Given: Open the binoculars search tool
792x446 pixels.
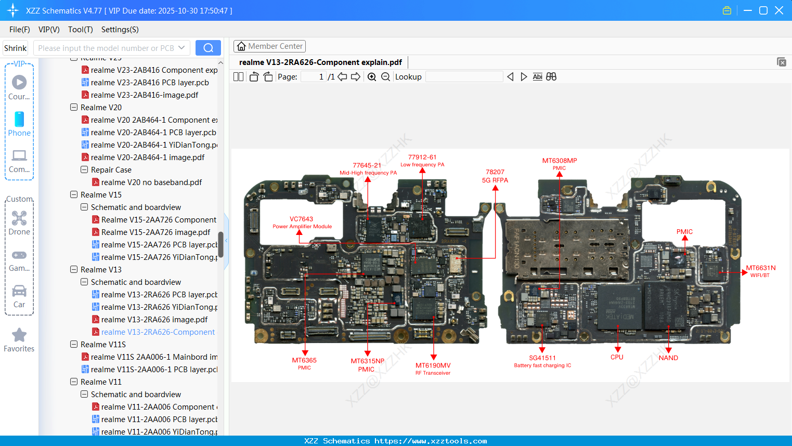Looking at the screenshot, I should (x=551, y=76).
